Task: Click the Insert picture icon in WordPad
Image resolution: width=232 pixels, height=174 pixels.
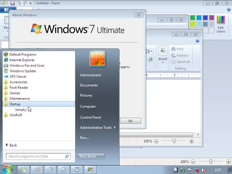Action: coord(163,50)
